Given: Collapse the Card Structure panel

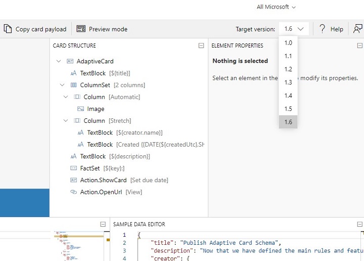Looking at the screenshot, I should (x=201, y=46).
